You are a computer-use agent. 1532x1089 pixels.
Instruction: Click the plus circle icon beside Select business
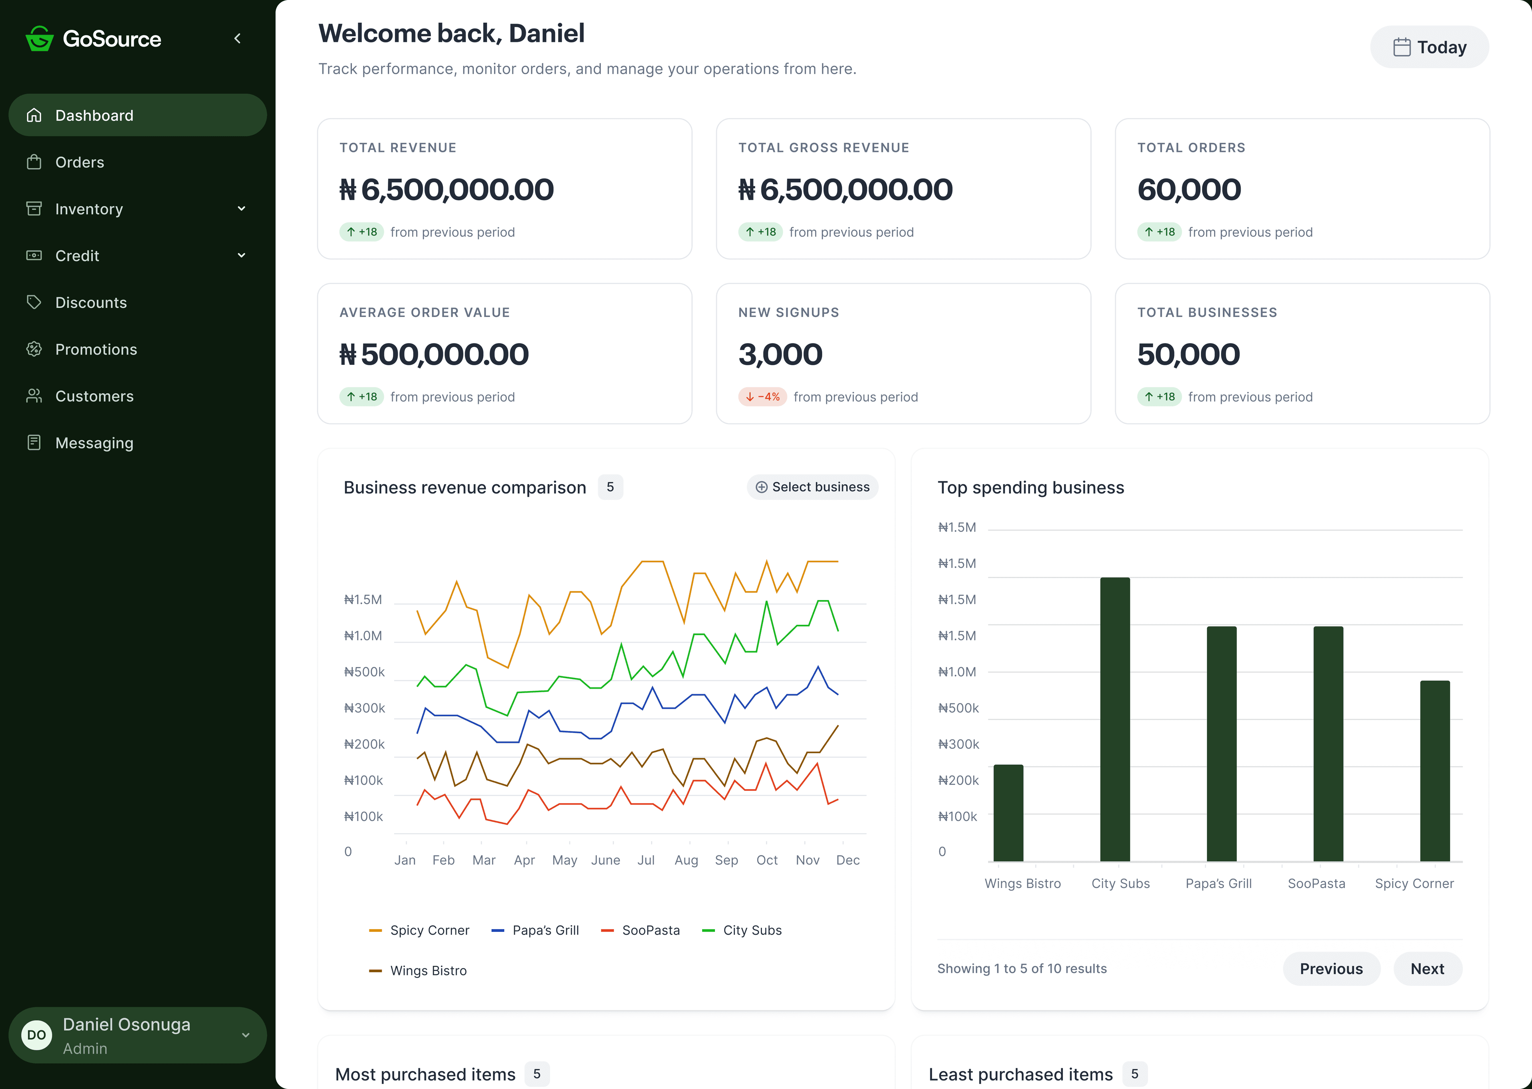tap(762, 488)
